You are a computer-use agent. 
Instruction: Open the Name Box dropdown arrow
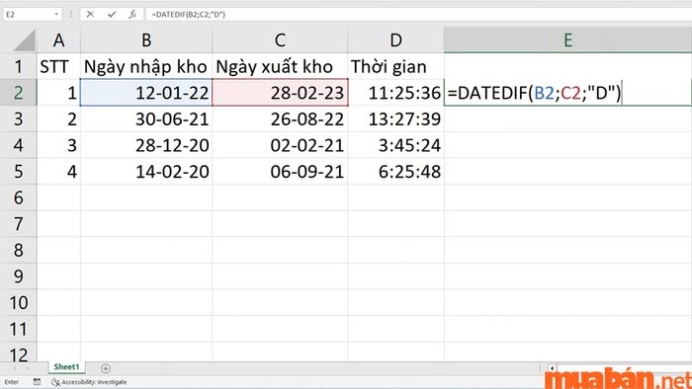56,14
